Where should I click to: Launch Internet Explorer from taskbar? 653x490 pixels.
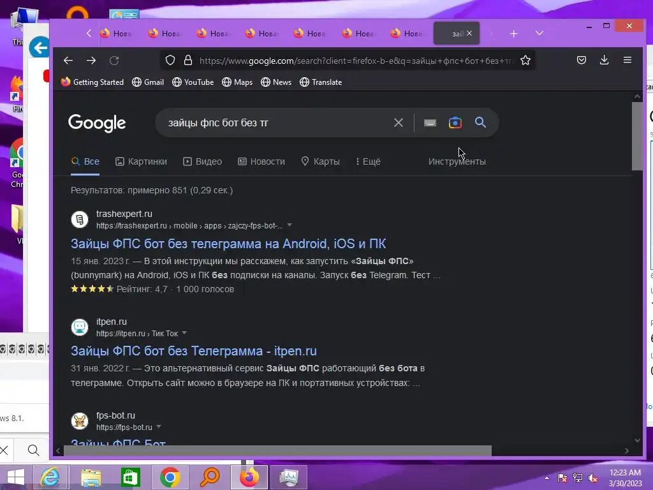click(x=50, y=477)
